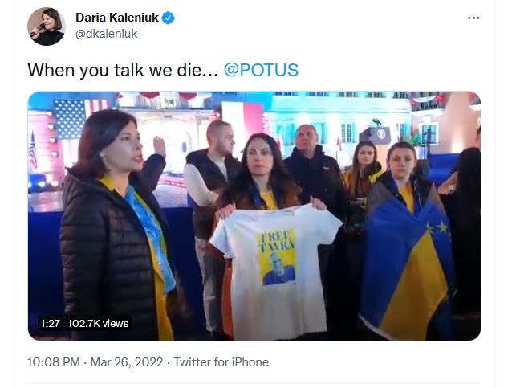The height and width of the screenshot is (388, 516).
Task: Open the Twitter for iPhone source link
Action: click(221, 362)
